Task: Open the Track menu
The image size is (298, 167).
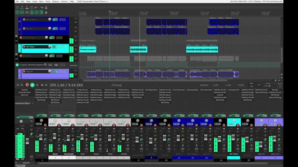Action: pos(48,1)
